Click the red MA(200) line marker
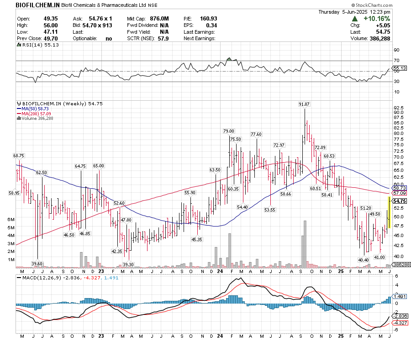 [19, 113]
